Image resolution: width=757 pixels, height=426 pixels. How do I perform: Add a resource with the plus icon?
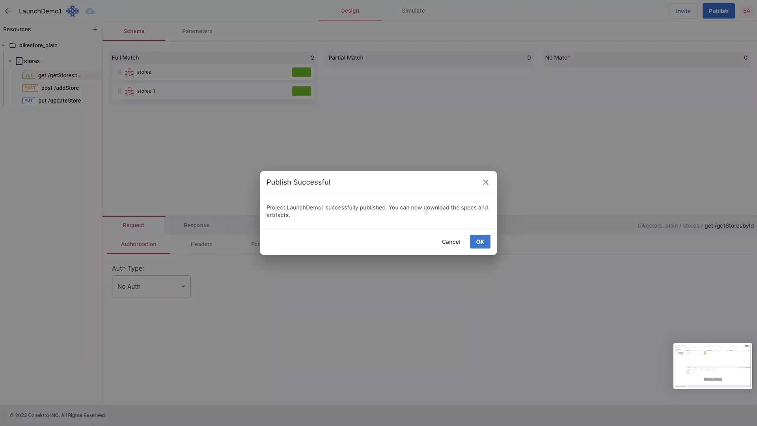tap(95, 29)
